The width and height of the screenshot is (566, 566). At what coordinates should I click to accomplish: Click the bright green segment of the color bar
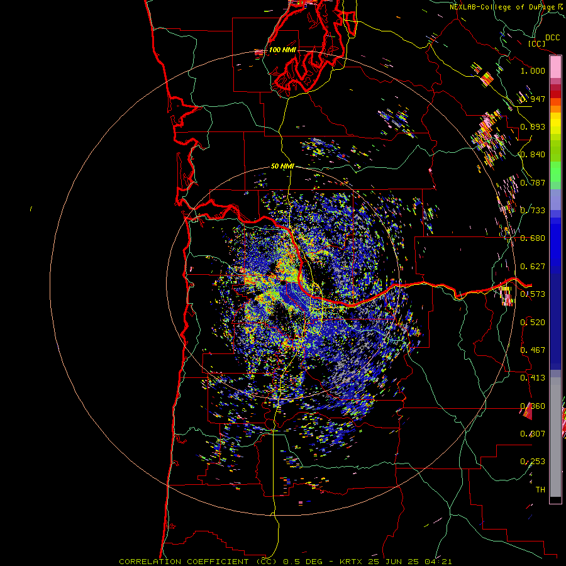tap(555, 172)
